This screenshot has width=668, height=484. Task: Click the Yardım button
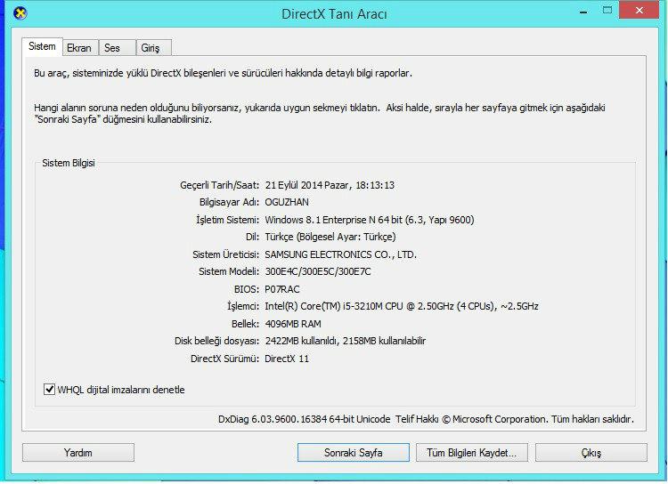pos(78,453)
